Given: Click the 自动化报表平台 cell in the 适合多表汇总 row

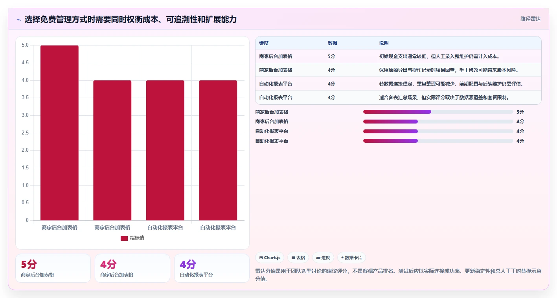Looking at the screenshot, I should tap(276, 98).
